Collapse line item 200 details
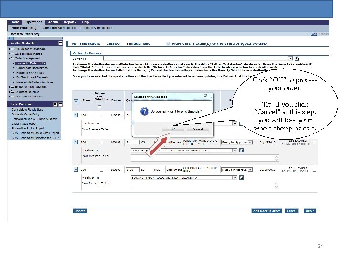Screen dimensions: 344x258 [75, 142]
